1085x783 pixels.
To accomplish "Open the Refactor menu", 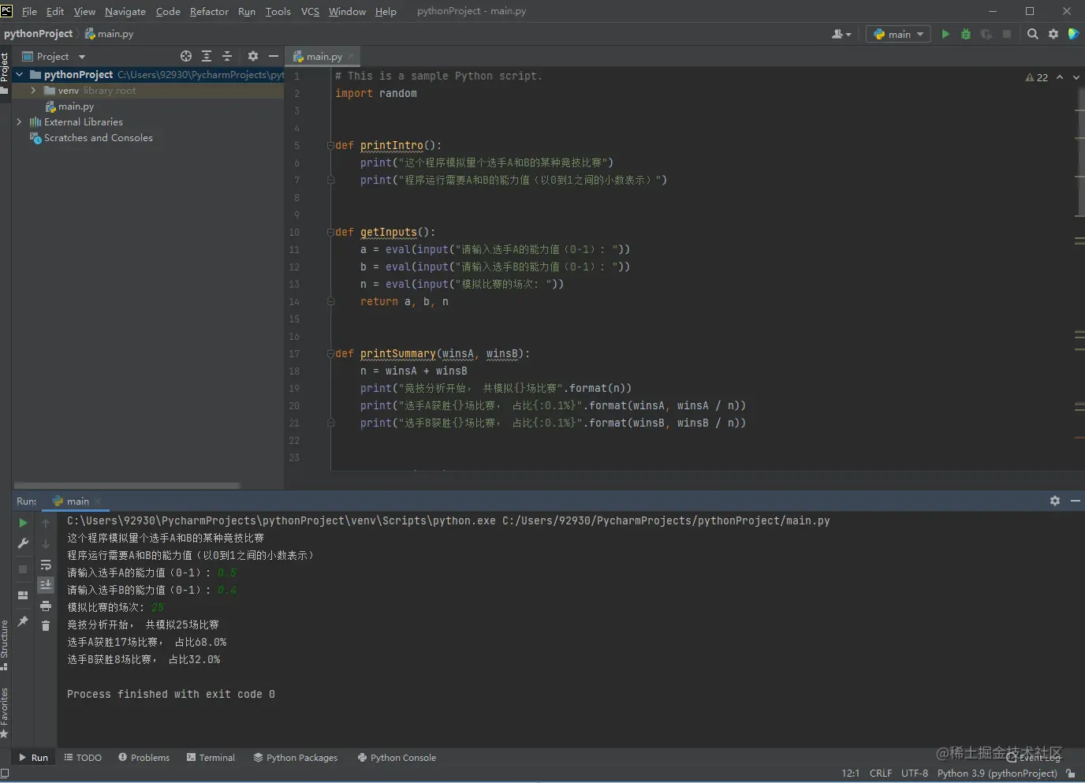I will tap(209, 11).
